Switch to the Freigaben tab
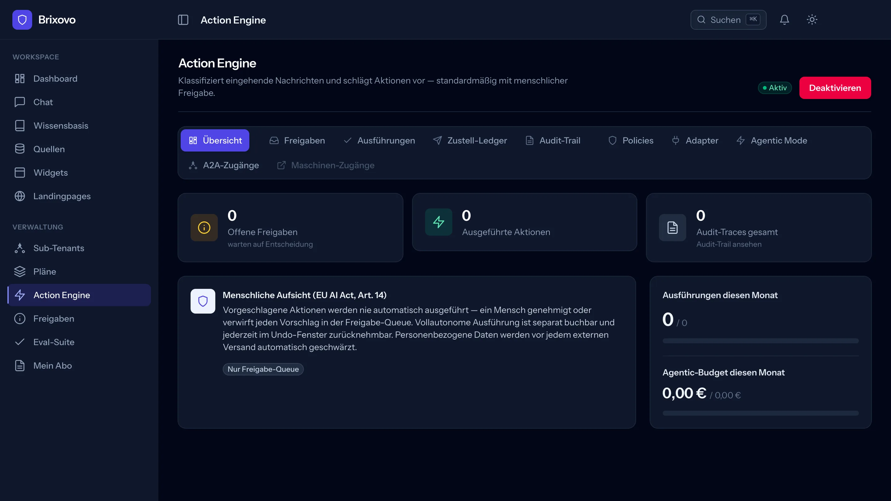This screenshot has height=501, width=891. point(297,140)
